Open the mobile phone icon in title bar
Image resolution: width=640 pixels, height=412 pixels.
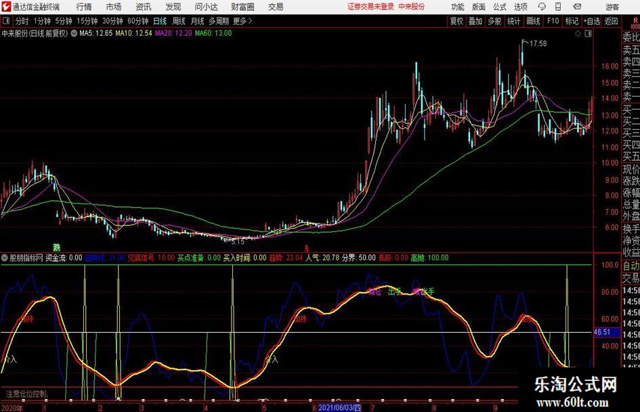[558, 7]
